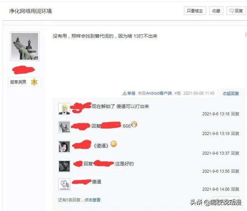Open the dark image avatar in fourth reply
247x211 pixels.
[x=64, y=166]
